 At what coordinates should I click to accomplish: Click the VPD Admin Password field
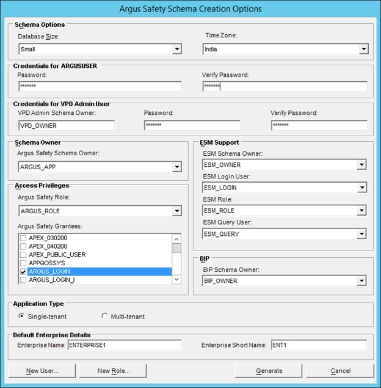tap(192, 125)
